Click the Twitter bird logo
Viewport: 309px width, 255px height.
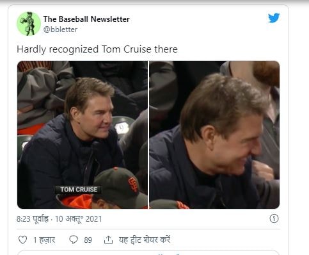(x=274, y=18)
